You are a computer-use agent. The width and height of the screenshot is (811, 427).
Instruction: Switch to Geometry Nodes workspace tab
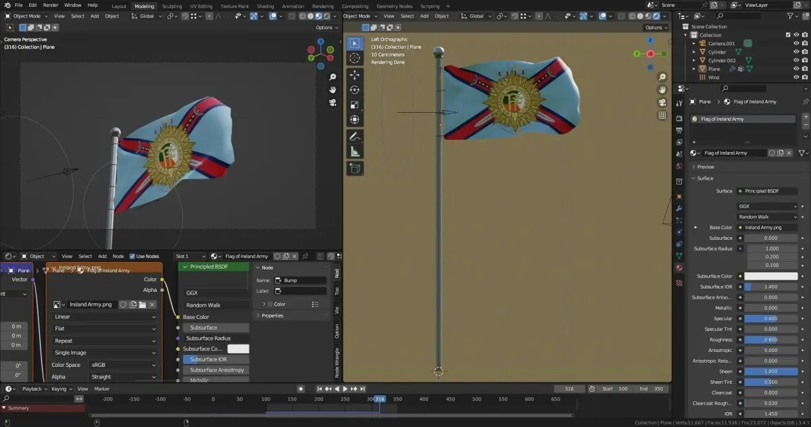click(x=394, y=6)
